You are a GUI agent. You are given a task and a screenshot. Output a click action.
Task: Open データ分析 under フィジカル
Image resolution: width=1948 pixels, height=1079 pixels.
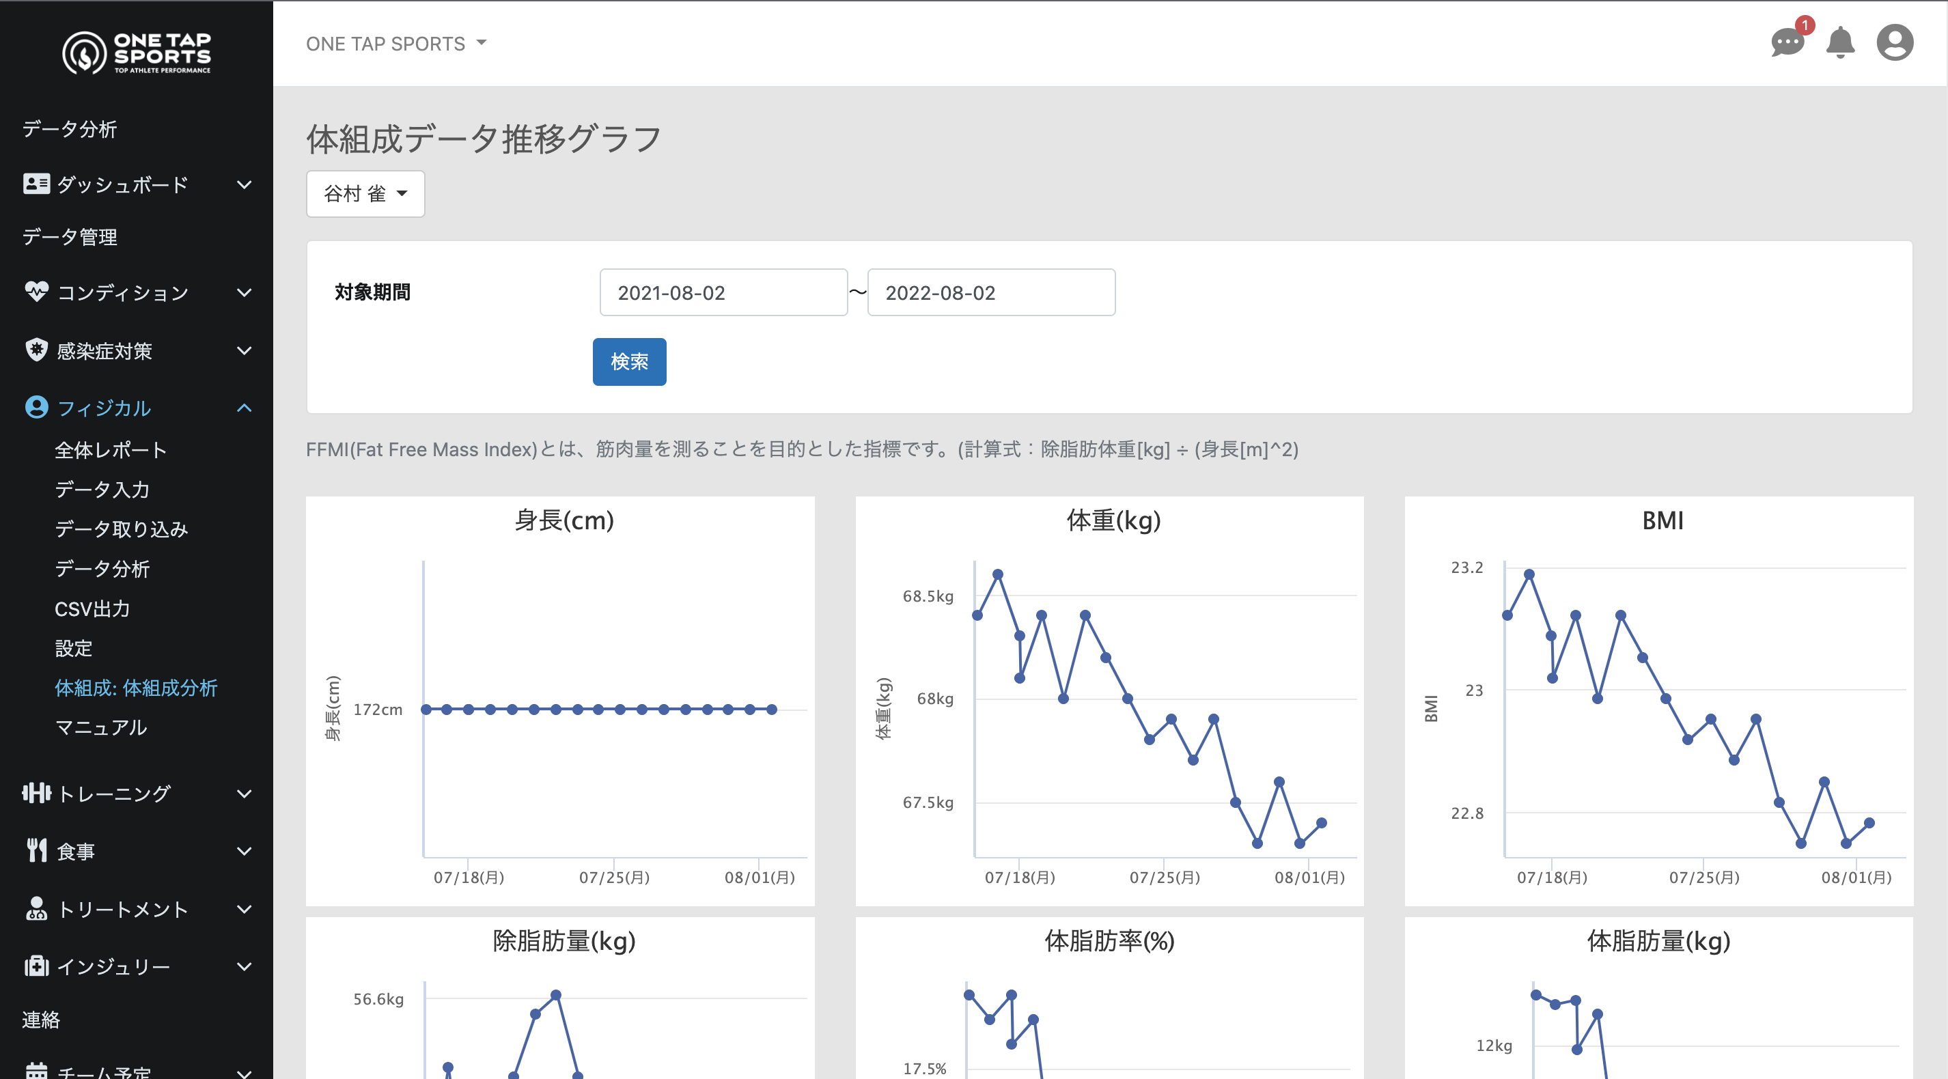(x=102, y=569)
